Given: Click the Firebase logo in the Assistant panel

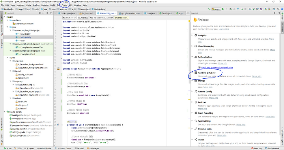Looking at the screenshot, I should (195, 20).
